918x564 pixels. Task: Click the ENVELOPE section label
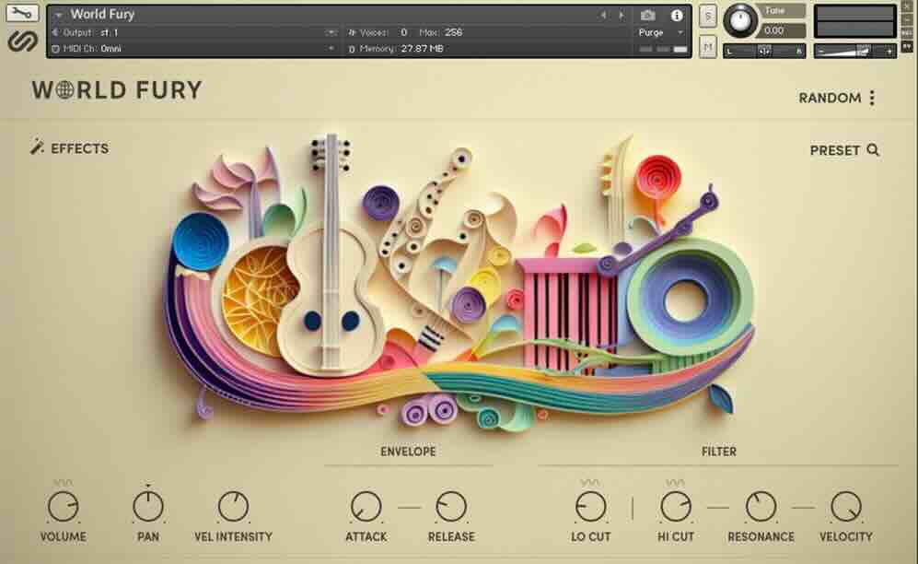click(x=408, y=452)
